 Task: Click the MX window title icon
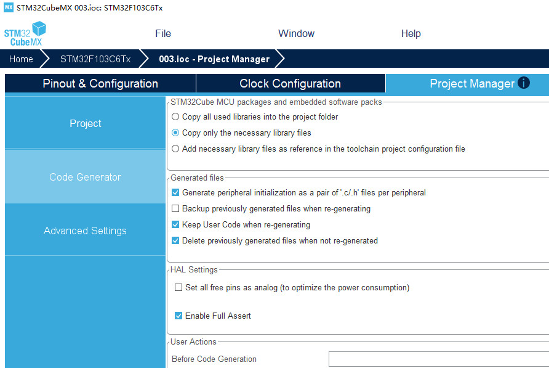(x=9, y=7)
